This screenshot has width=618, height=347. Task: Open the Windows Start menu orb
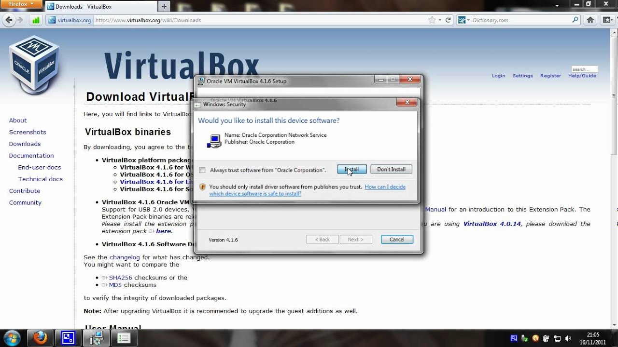(x=12, y=338)
